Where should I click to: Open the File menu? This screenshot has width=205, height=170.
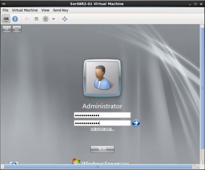(5, 10)
